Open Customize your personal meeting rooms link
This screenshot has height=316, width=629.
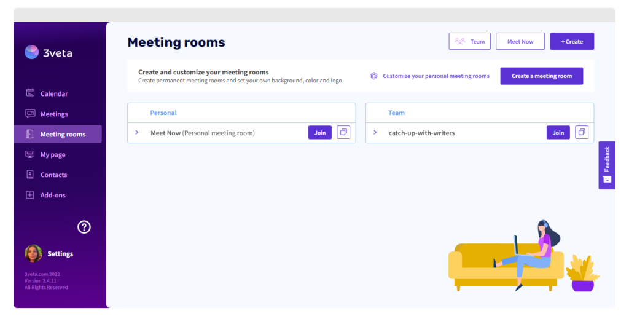pos(436,76)
